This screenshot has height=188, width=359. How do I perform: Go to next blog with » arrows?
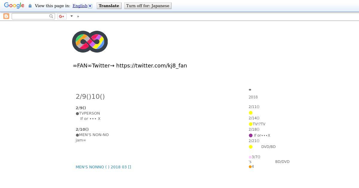point(78,16)
